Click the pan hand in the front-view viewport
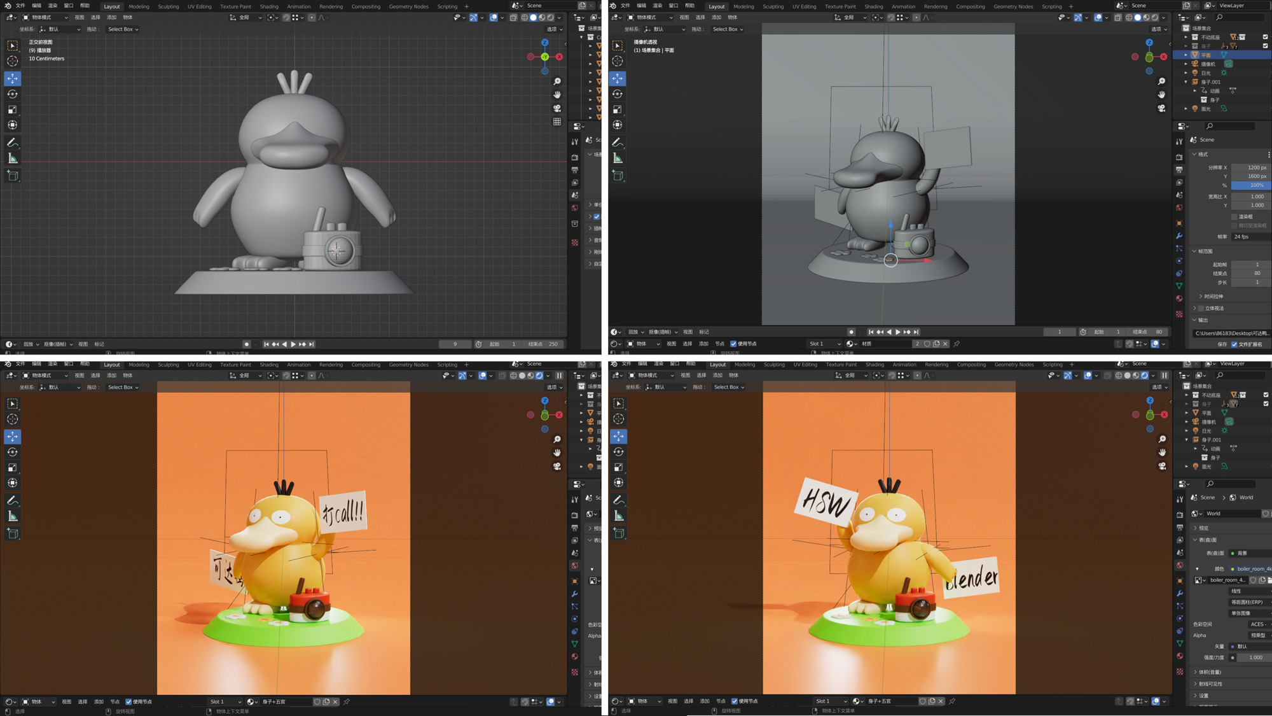 (557, 95)
